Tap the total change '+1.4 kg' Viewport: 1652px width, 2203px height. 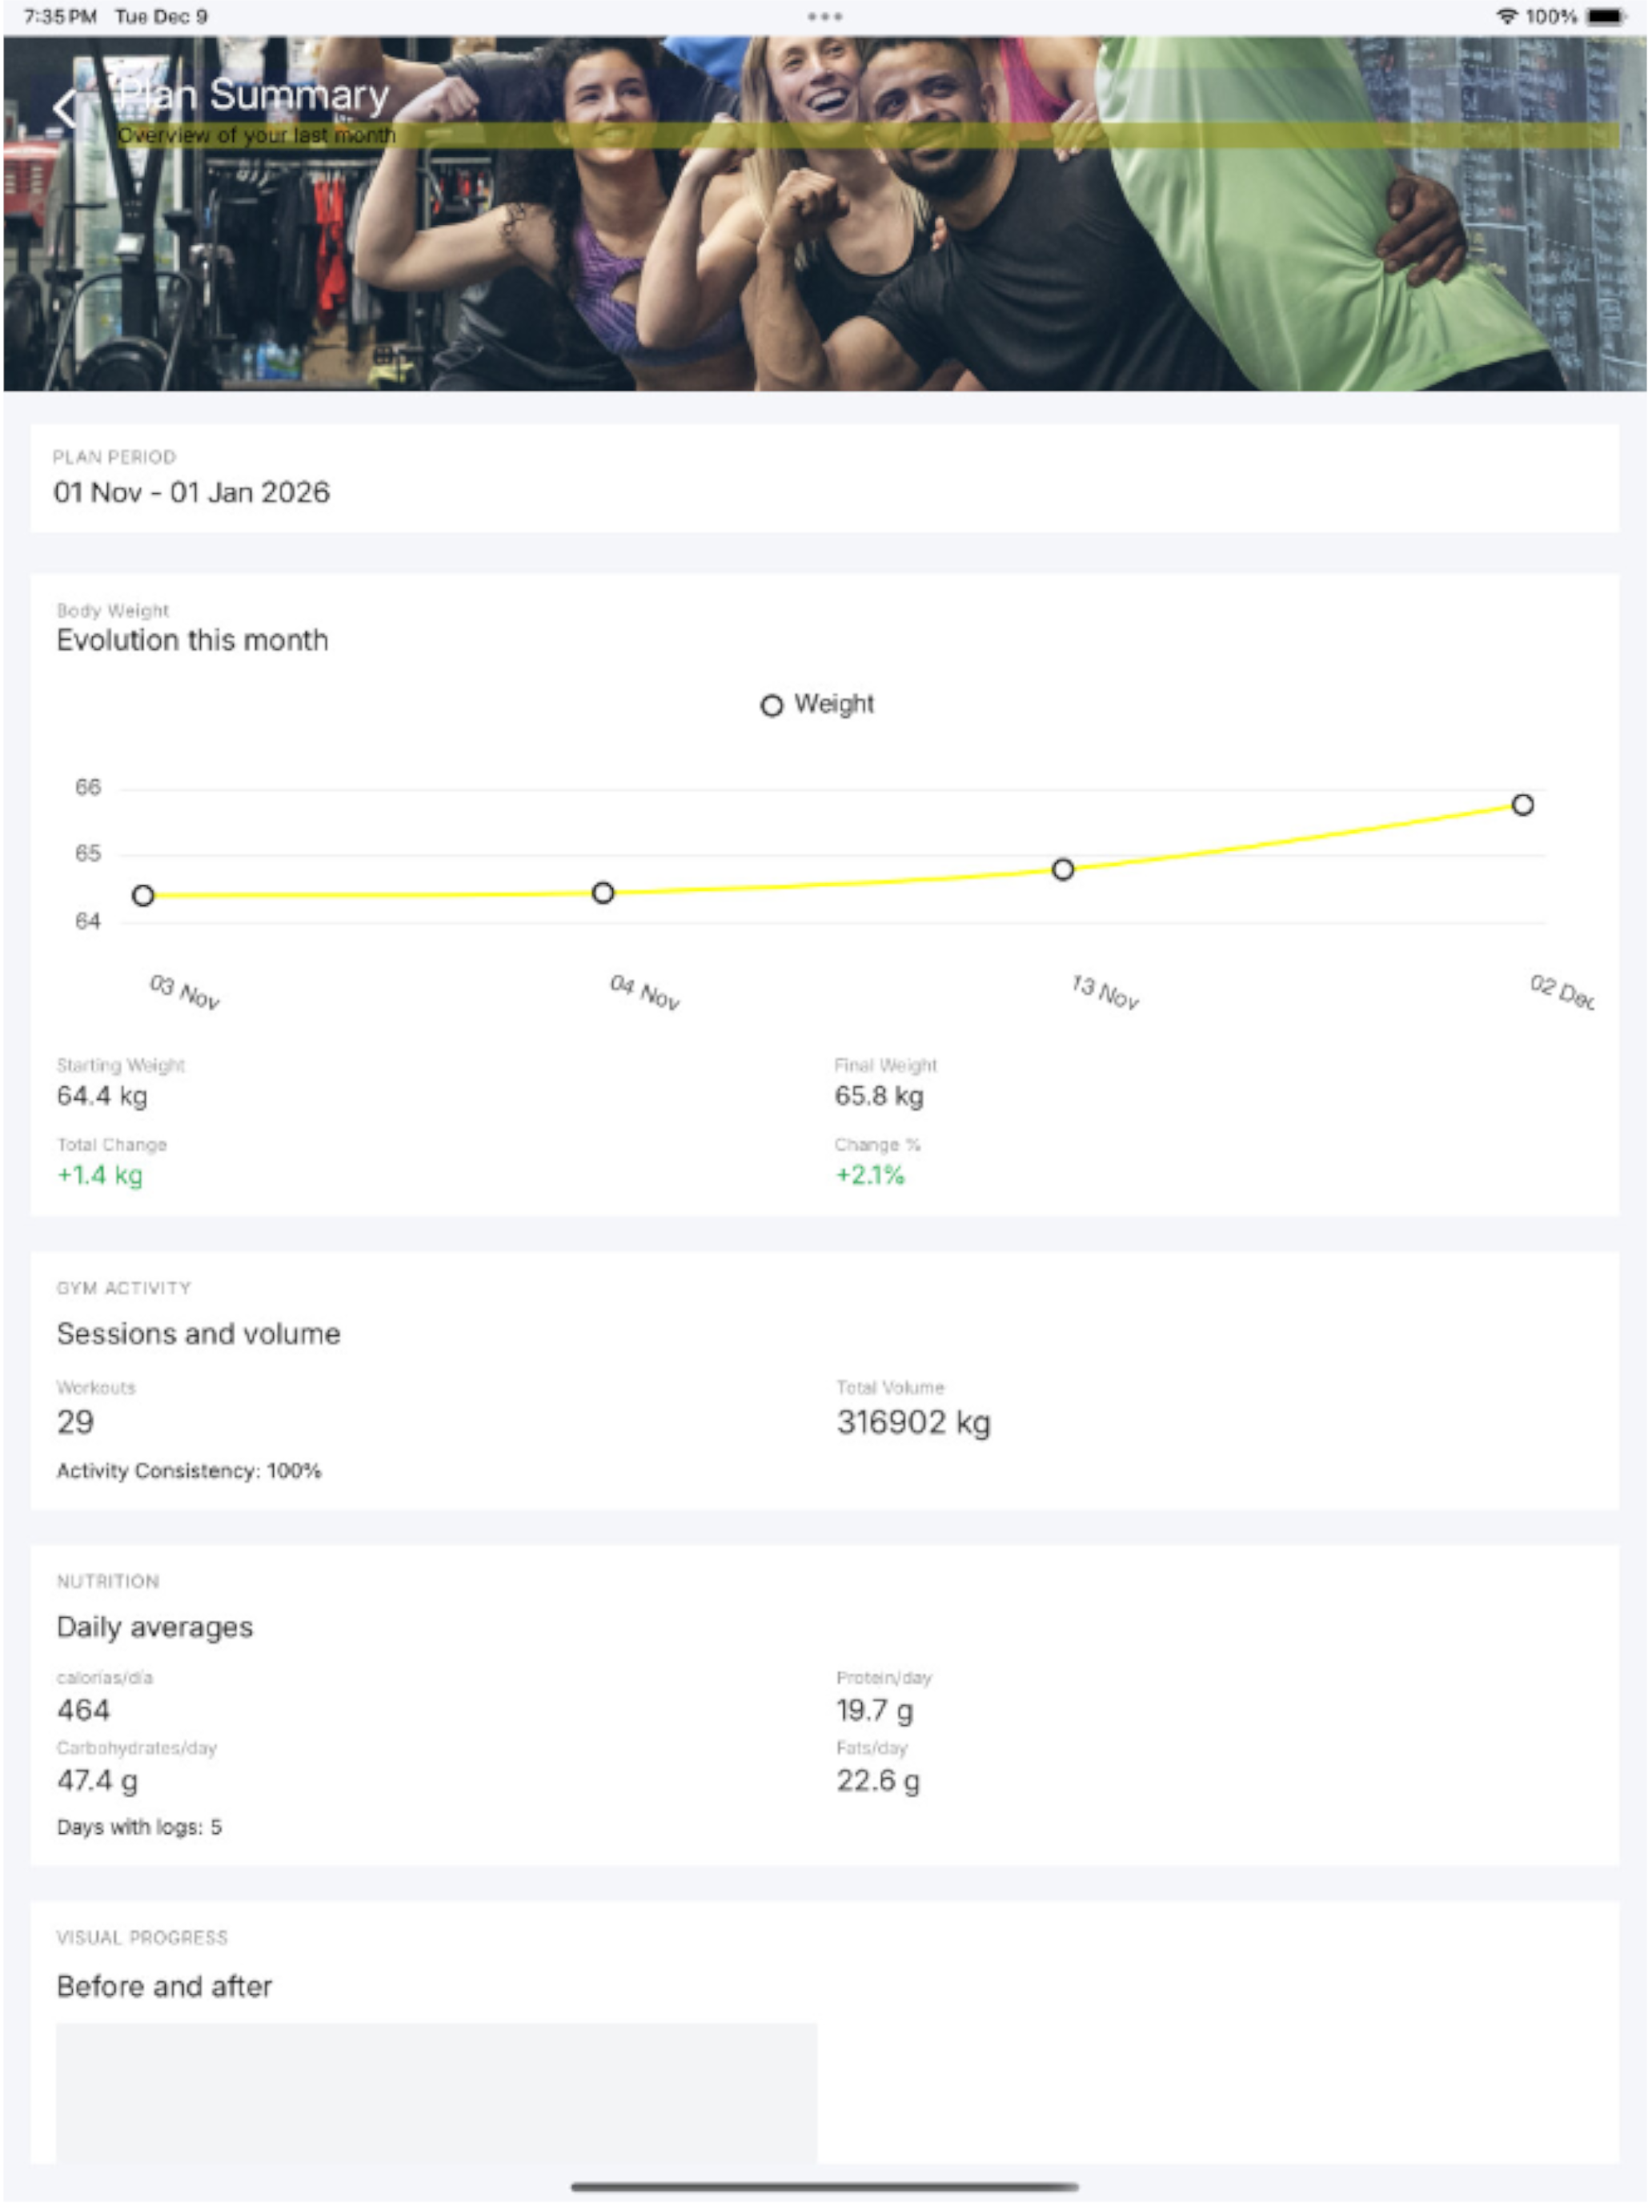click(x=99, y=1175)
